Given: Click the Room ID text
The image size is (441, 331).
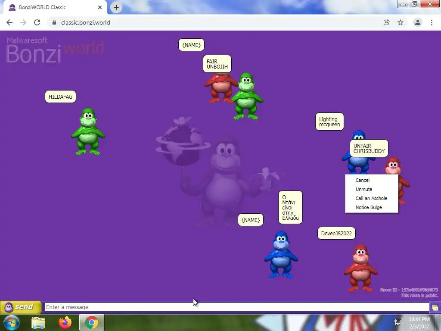Looking at the screenshot, I should (409, 290).
